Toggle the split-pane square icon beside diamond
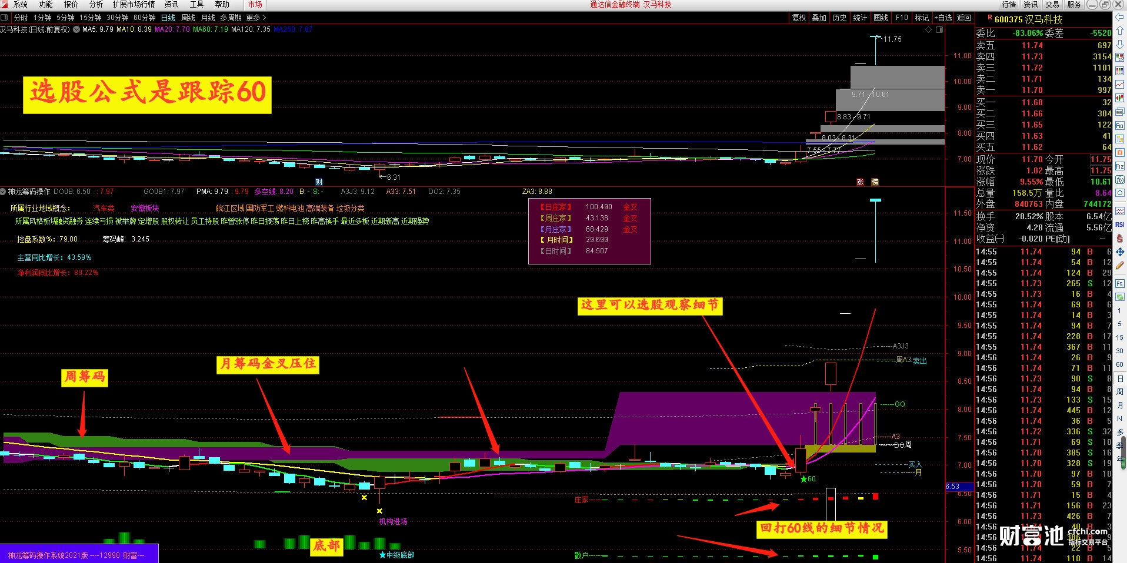 (939, 29)
